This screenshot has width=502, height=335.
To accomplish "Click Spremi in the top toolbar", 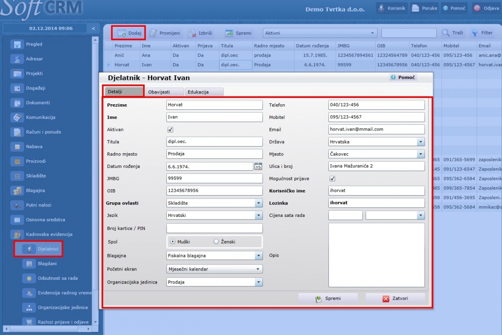I will pyautogui.click(x=238, y=33).
